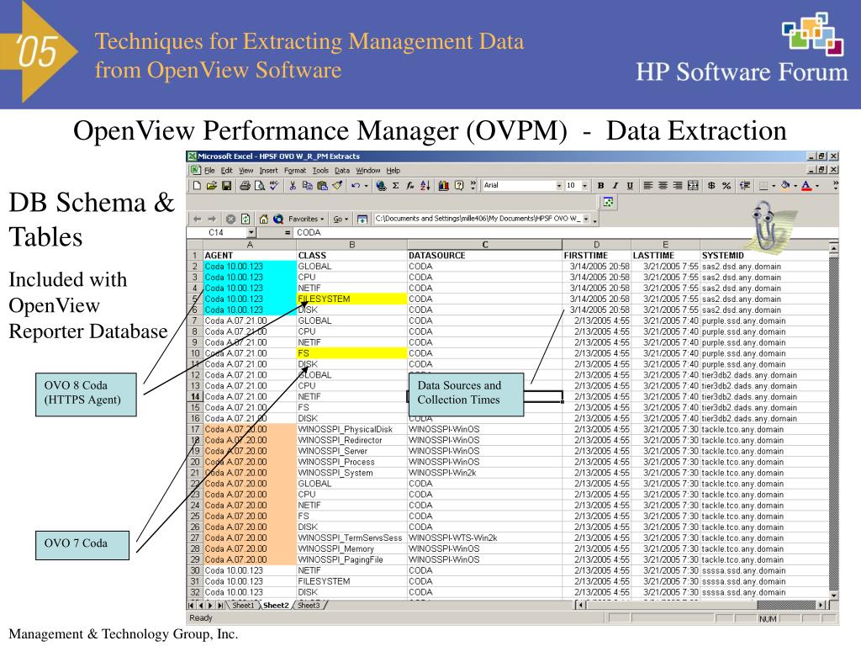The height and width of the screenshot is (646, 861).
Task: Click the first-sheet tab scroll button
Action: 191,606
